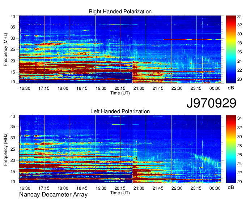Click the 18:00 time tick under Left Handed plot
The width and height of the screenshot is (246, 199).
pos(63,188)
